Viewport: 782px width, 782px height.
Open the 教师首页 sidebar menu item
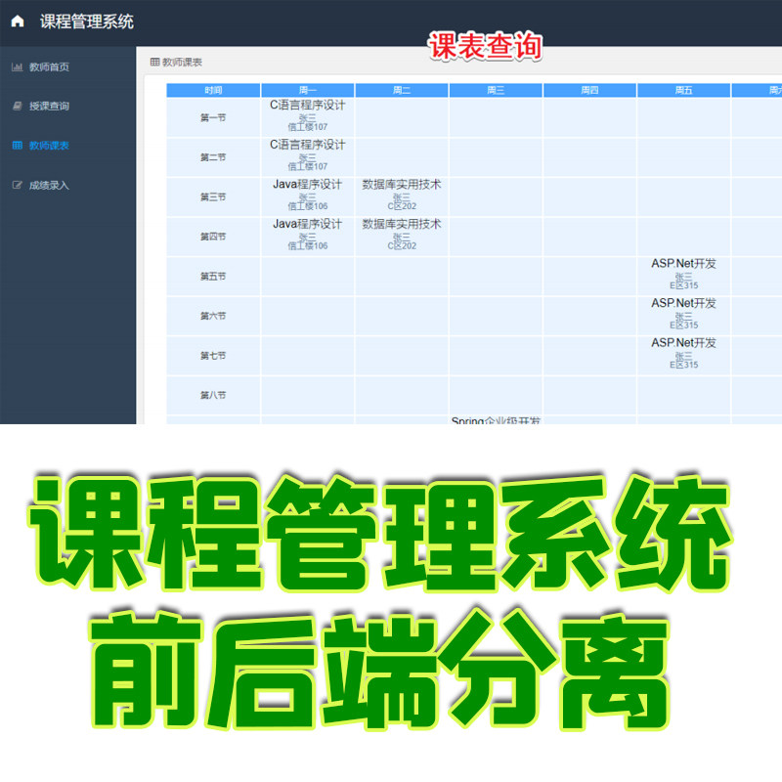[x=47, y=67]
